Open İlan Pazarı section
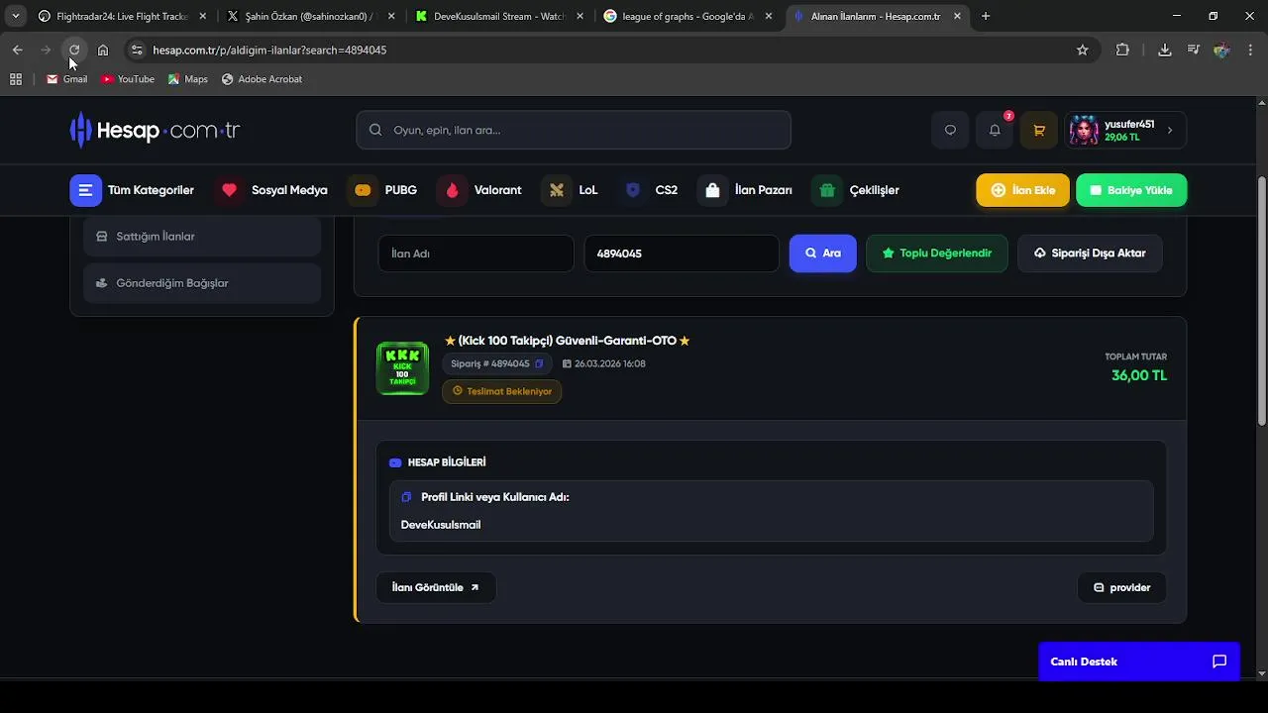This screenshot has width=1268, height=713. (x=745, y=190)
